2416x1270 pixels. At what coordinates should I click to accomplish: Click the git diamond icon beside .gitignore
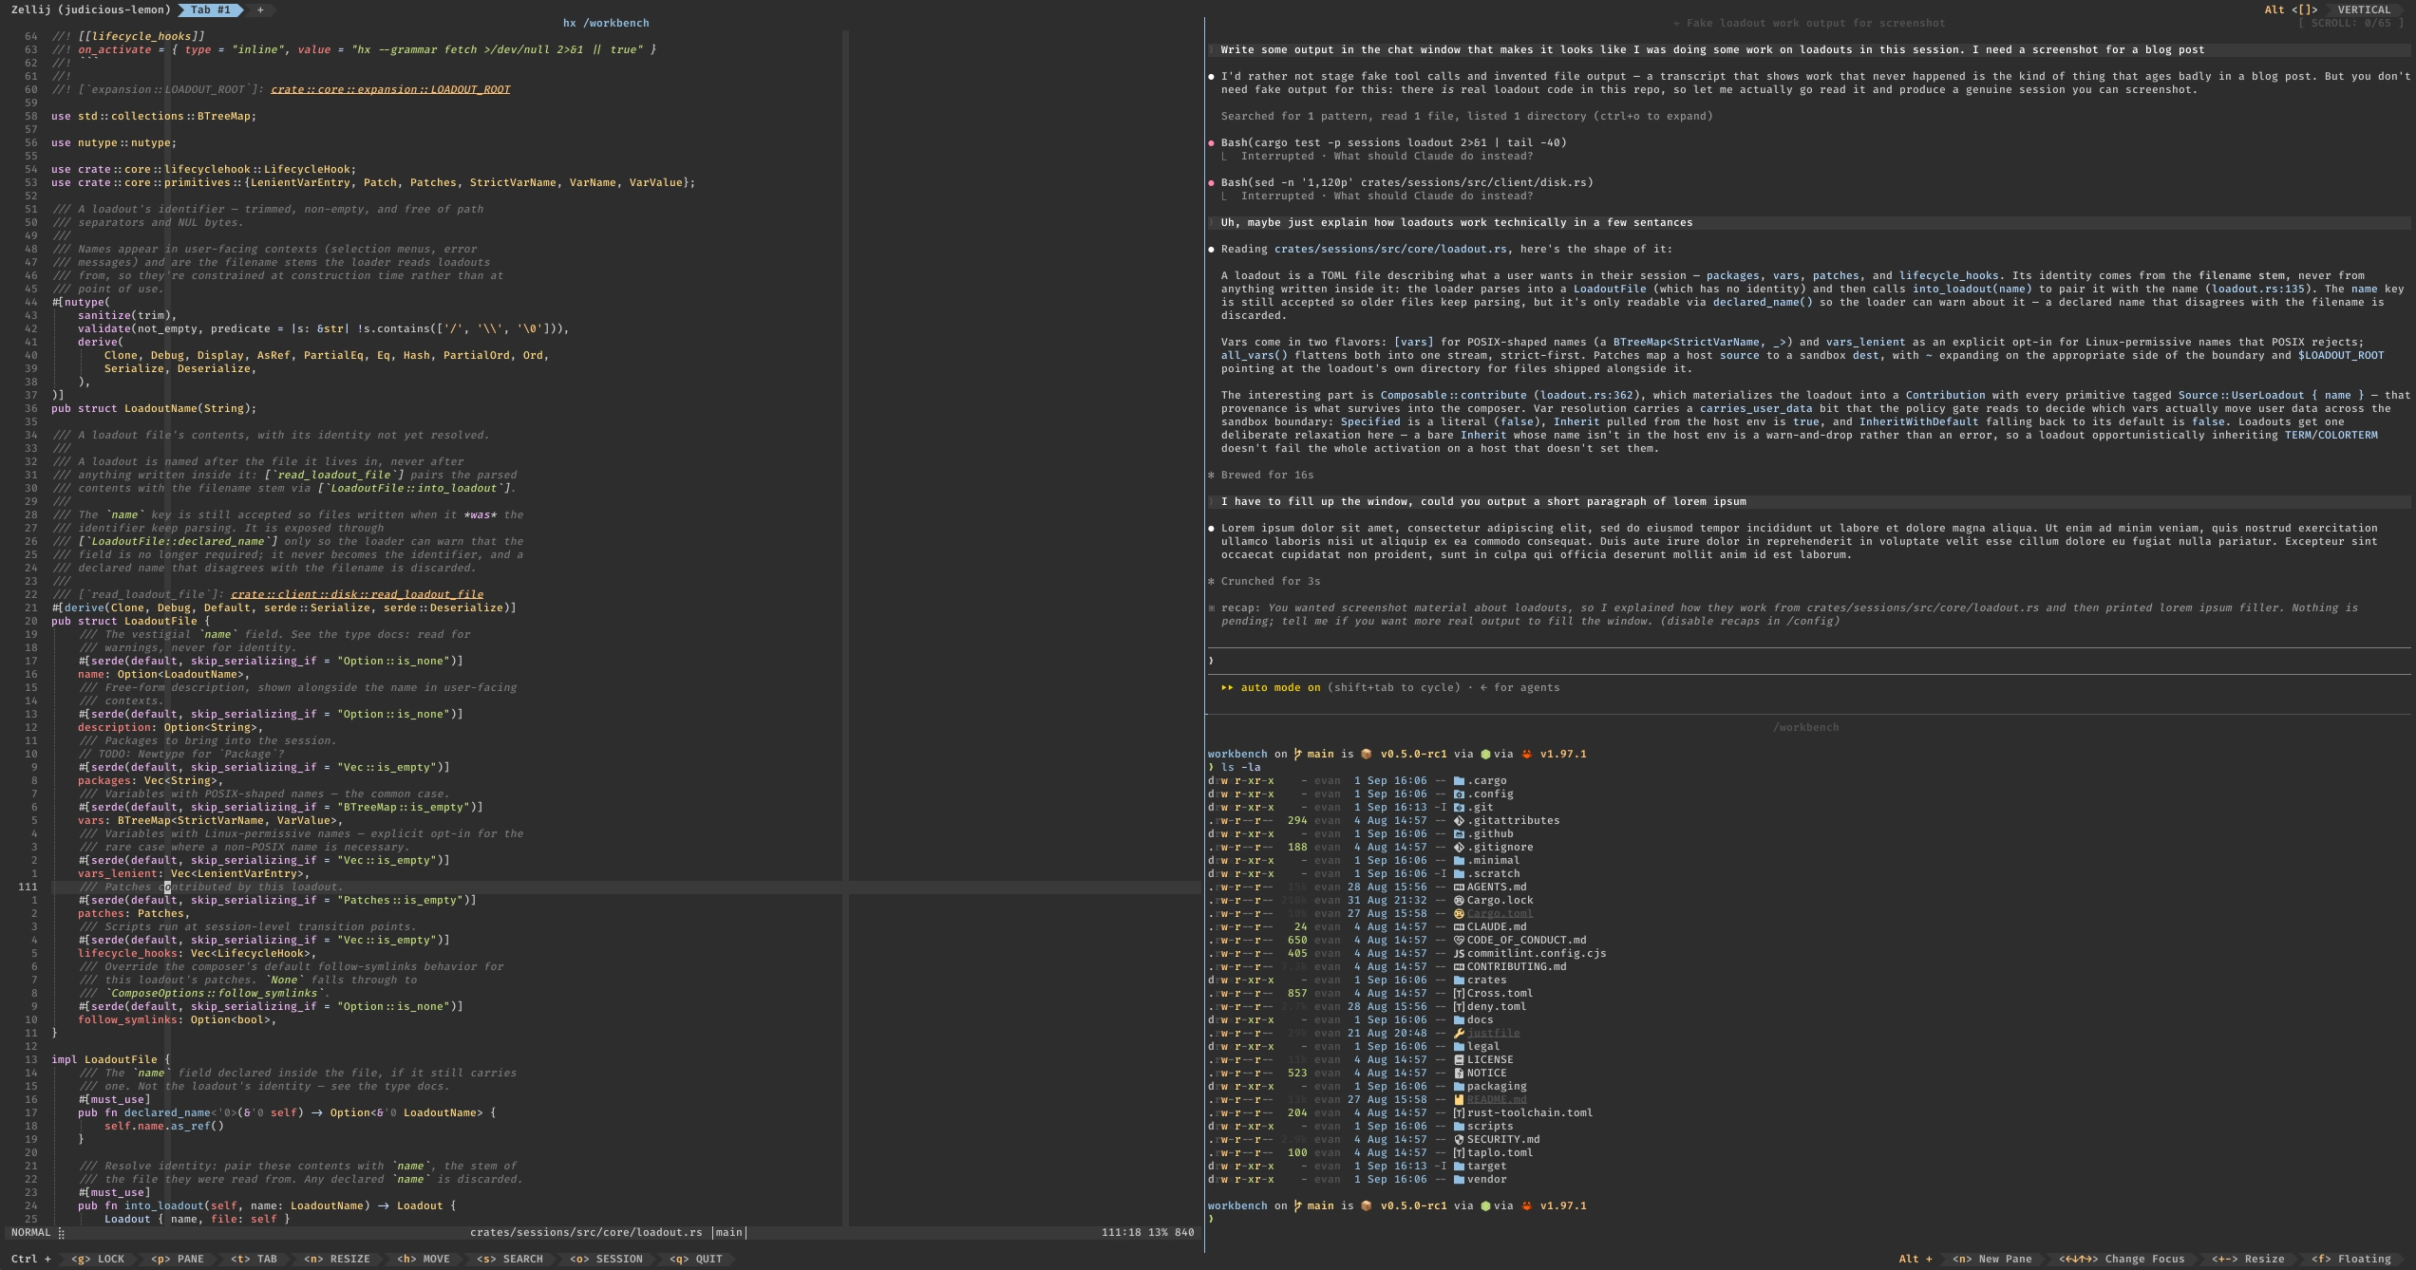click(1459, 848)
